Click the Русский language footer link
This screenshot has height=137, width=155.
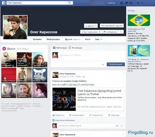tap(5, 104)
